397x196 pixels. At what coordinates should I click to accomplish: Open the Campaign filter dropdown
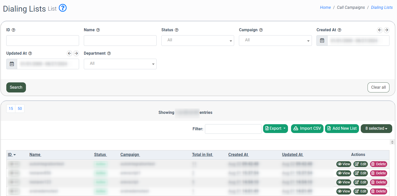275,41
